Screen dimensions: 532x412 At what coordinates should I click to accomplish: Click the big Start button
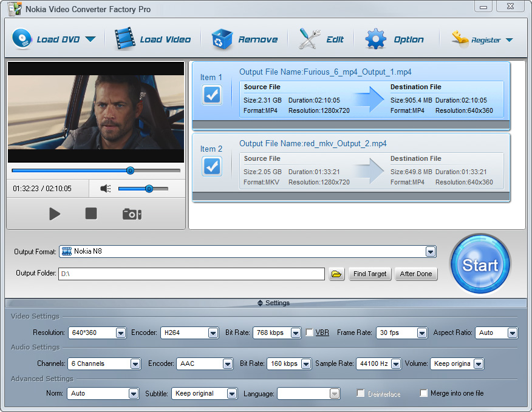click(480, 264)
